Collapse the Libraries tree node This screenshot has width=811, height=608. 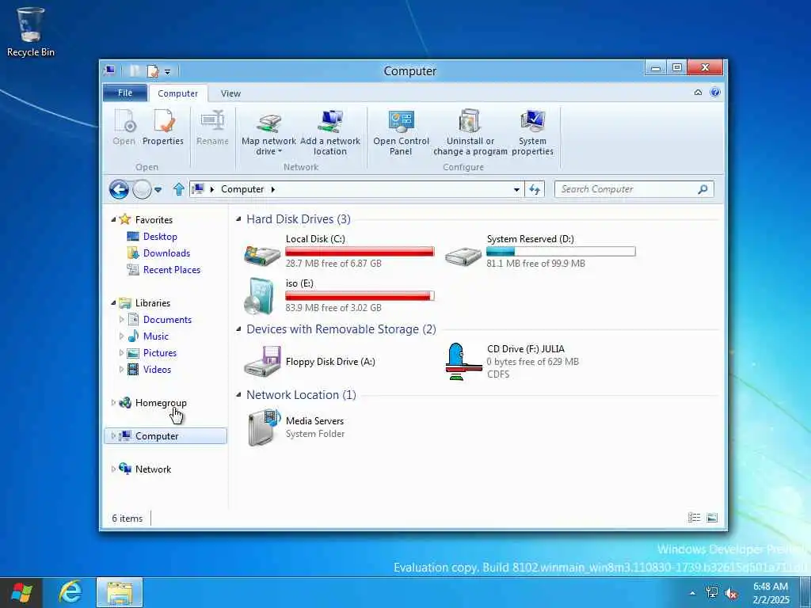114,302
